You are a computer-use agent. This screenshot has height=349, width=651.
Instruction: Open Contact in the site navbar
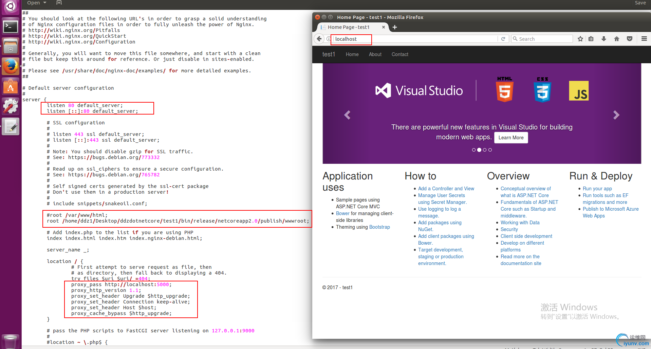click(400, 54)
